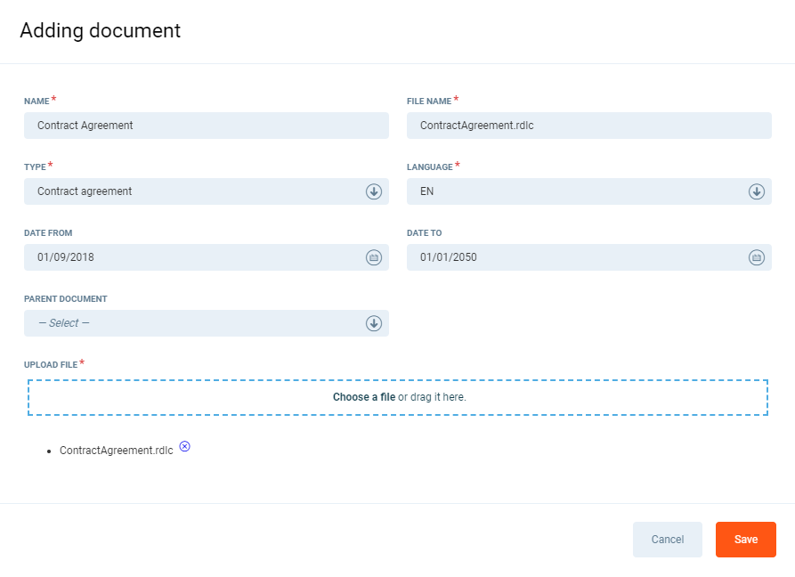Viewport: 795px width, 577px height.
Task: Focus the Name field containing Contract Agreement
Action: click(x=206, y=126)
